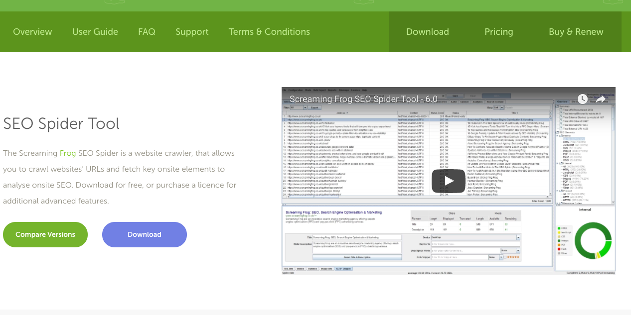
Task: Open the Overview tab in the green navigation
Action: [32, 32]
